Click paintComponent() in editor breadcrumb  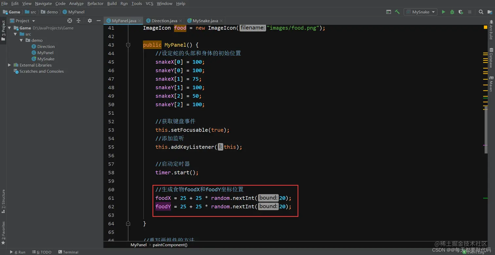[170, 245]
